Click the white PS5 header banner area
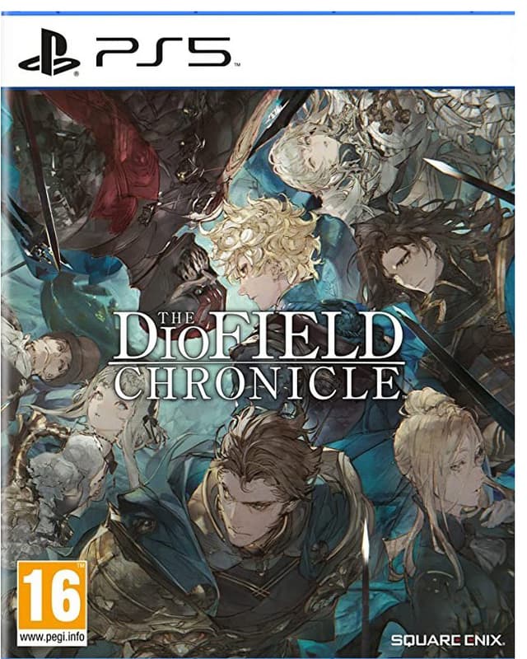Viewport: 527px width, 659px height. (x=258, y=51)
